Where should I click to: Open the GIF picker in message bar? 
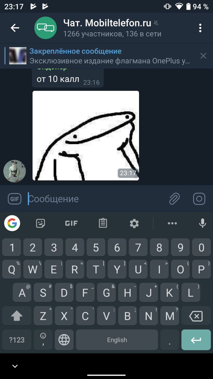pos(14,199)
